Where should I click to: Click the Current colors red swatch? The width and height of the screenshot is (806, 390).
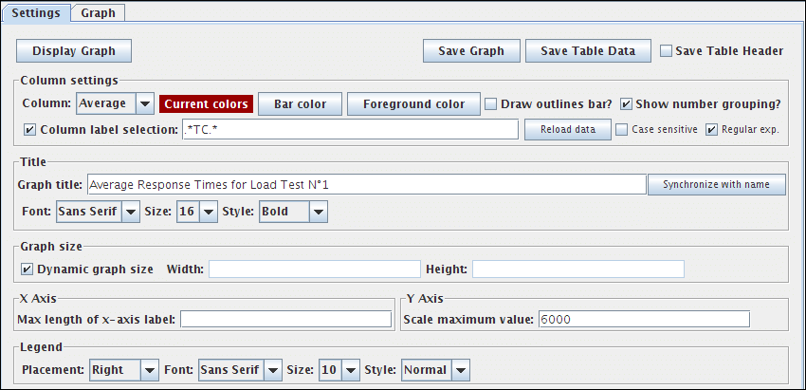[x=206, y=103]
